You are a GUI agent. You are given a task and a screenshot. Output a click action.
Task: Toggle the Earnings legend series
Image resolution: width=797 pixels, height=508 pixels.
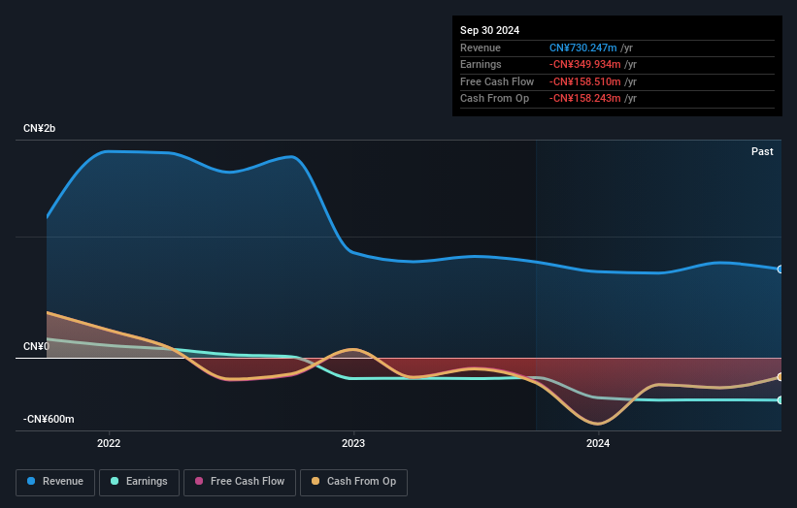tap(139, 482)
